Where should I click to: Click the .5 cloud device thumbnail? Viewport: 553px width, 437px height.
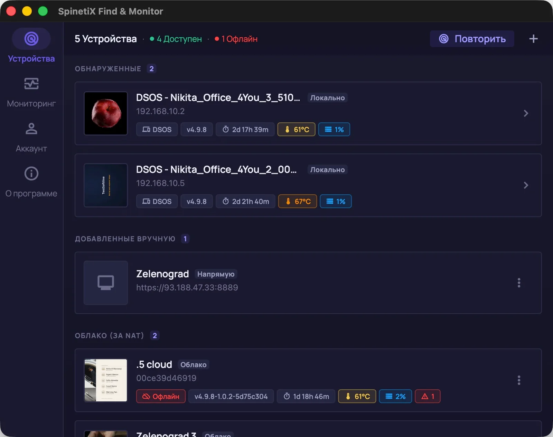[x=106, y=380]
